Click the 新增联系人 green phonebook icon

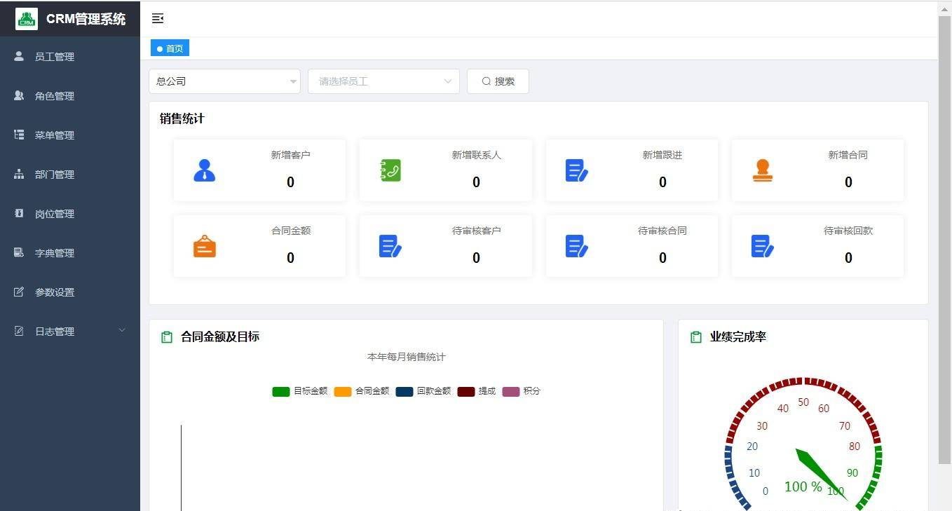point(390,170)
